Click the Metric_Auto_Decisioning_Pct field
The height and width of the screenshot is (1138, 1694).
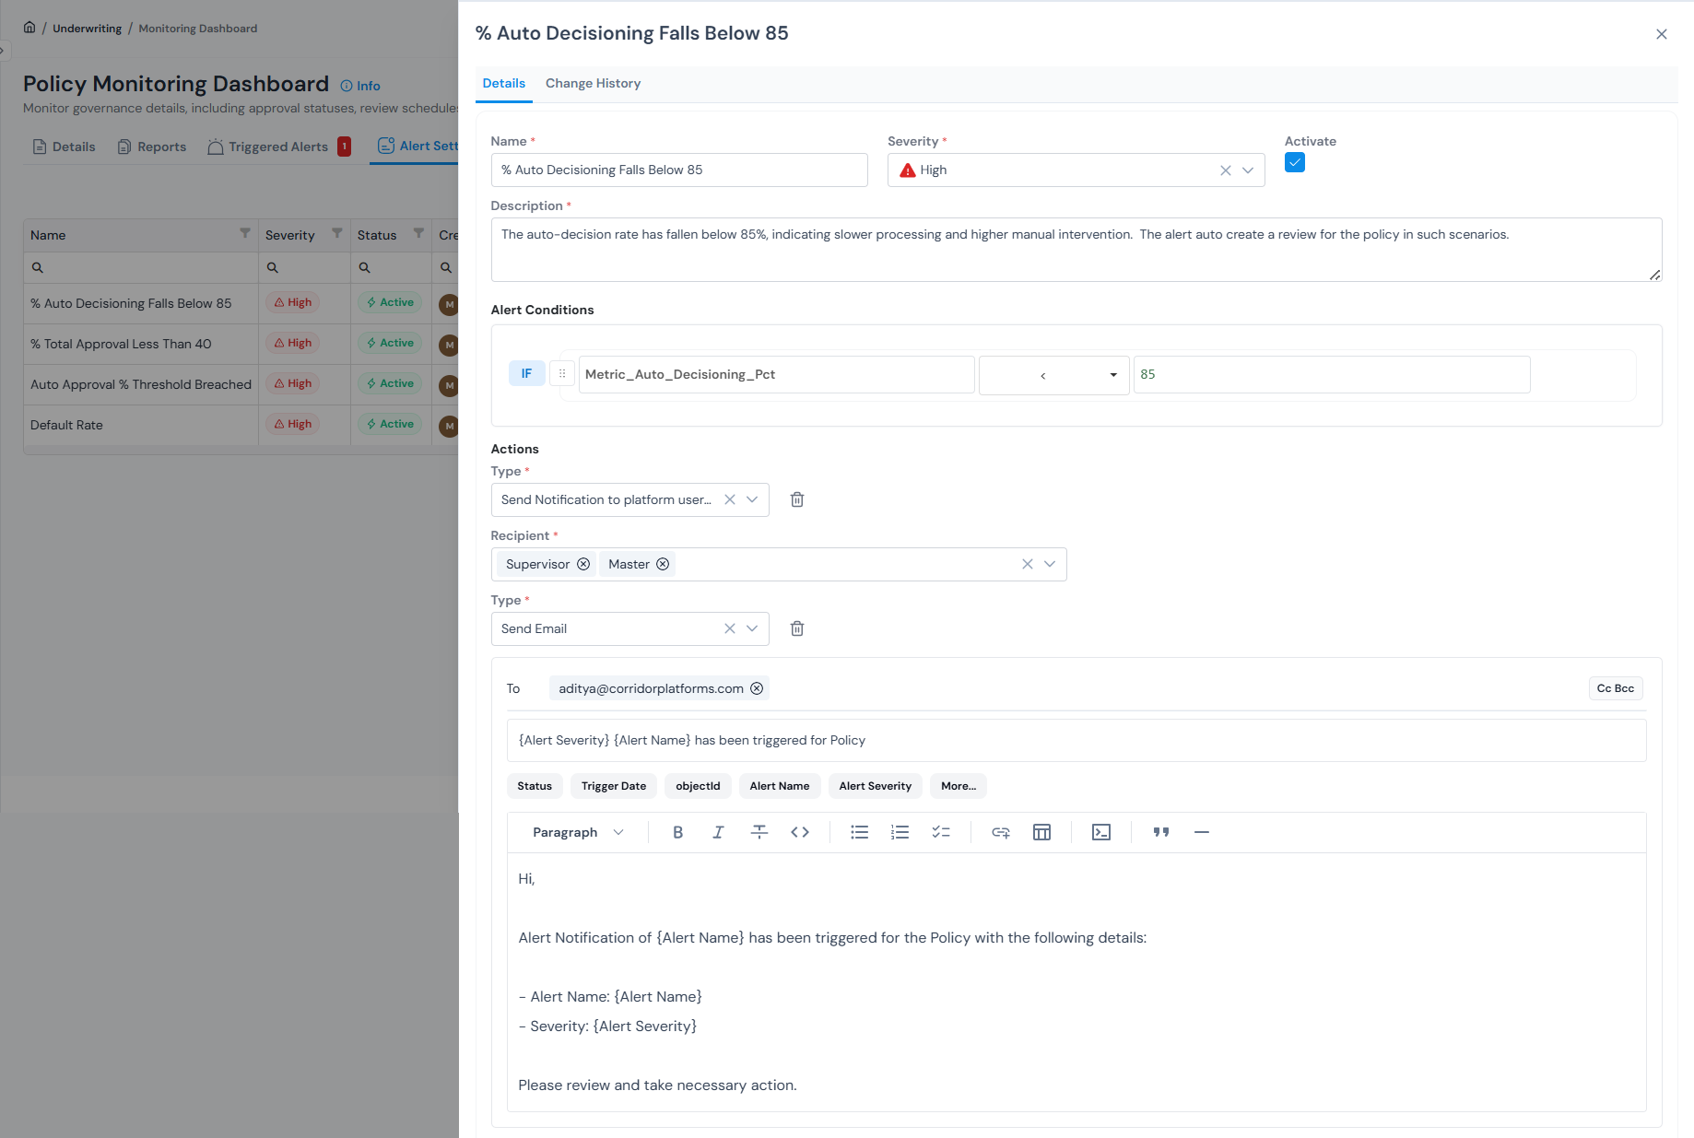(x=776, y=375)
